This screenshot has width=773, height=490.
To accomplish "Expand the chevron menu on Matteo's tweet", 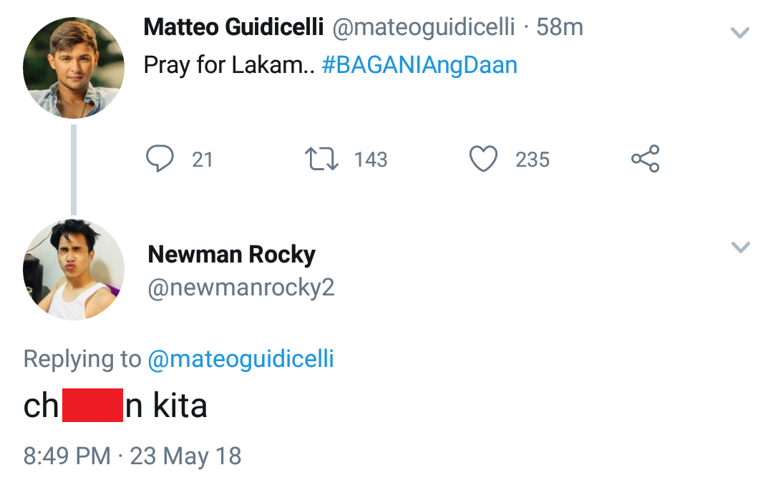I will [x=739, y=32].
